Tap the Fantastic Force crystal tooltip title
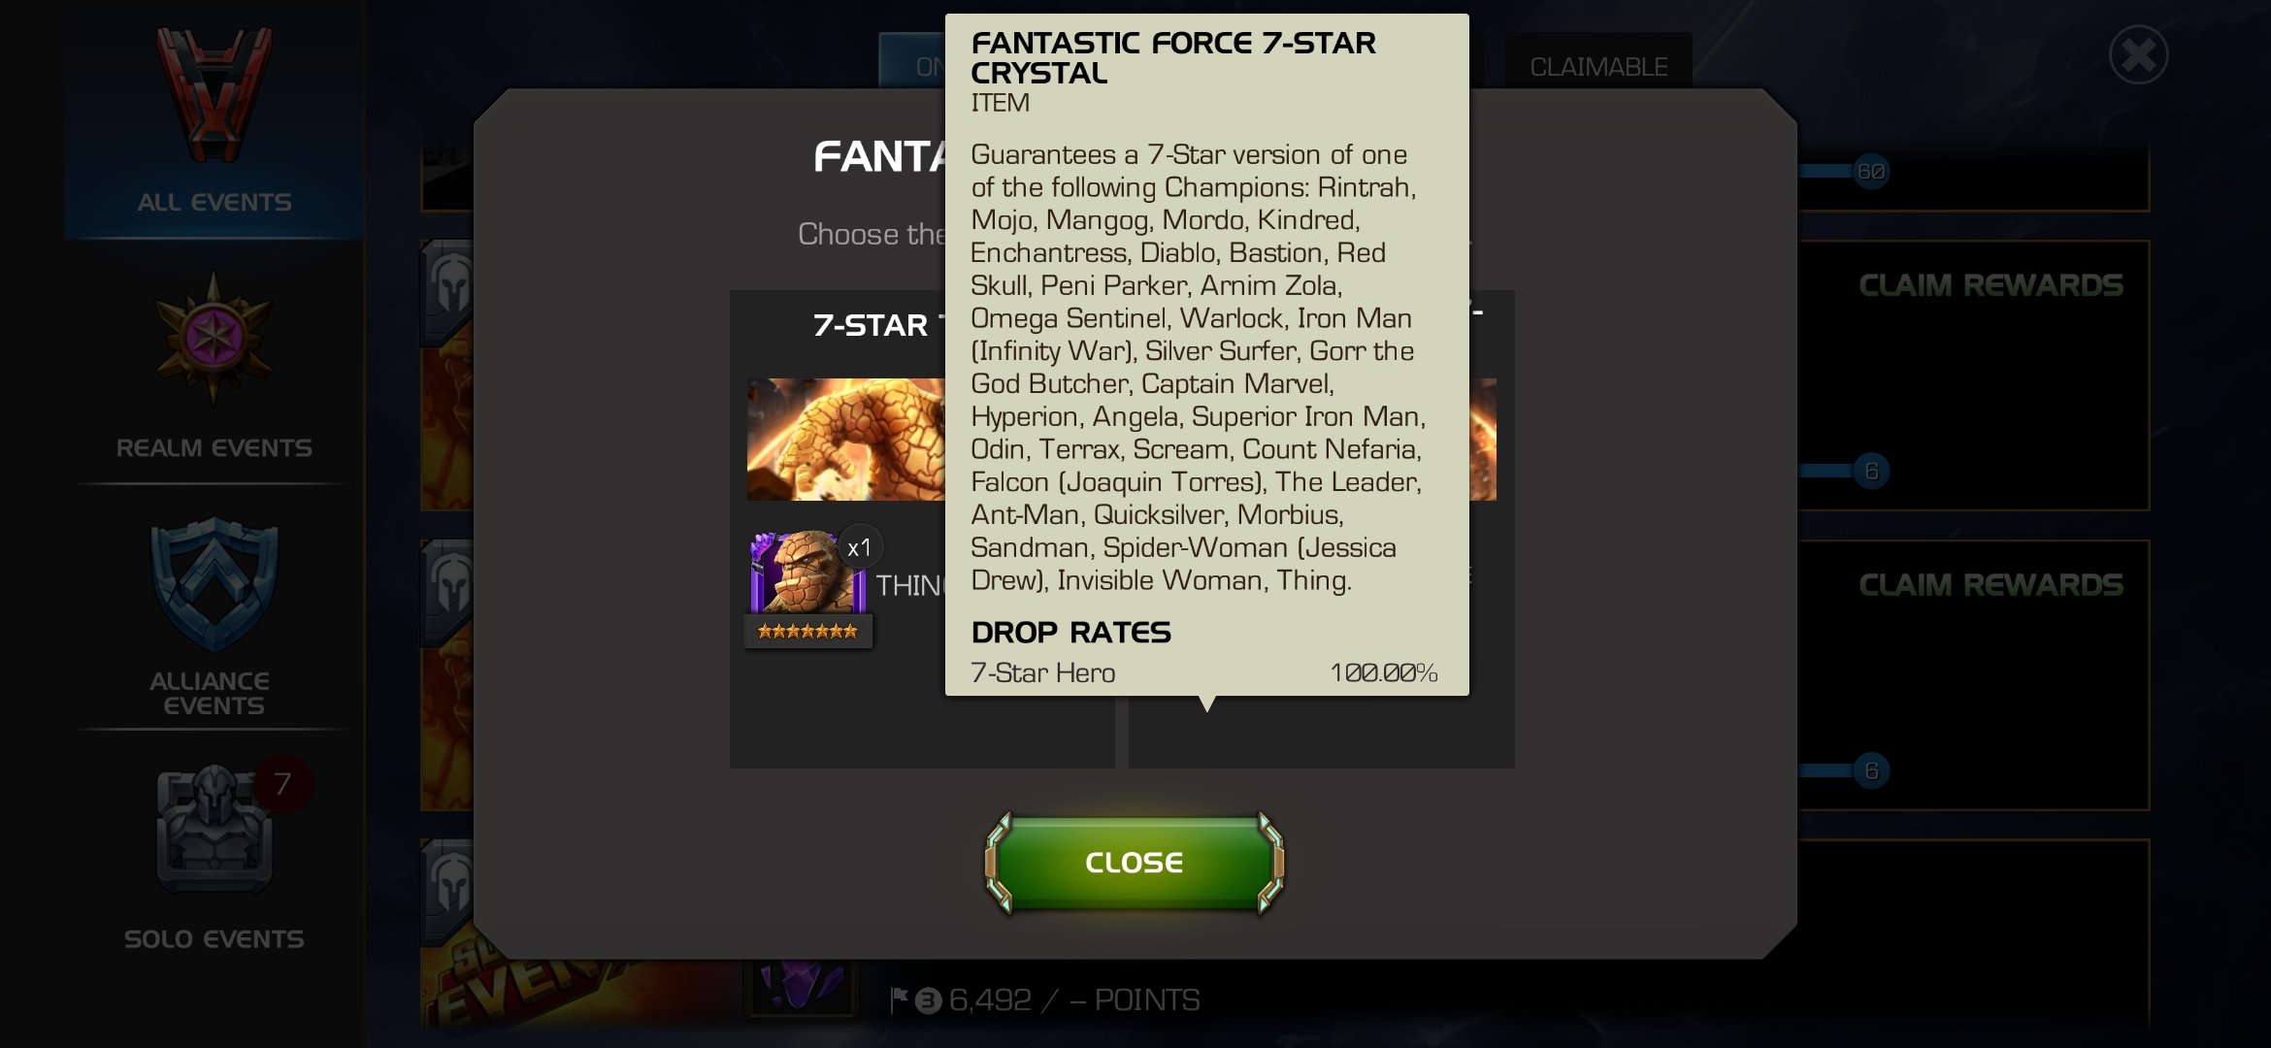The width and height of the screenshot is (2271, 1048). pos(1172,57)
